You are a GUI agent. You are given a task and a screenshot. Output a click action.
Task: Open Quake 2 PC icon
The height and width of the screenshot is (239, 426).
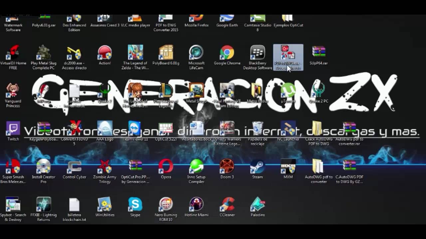[x=319, y=91]
